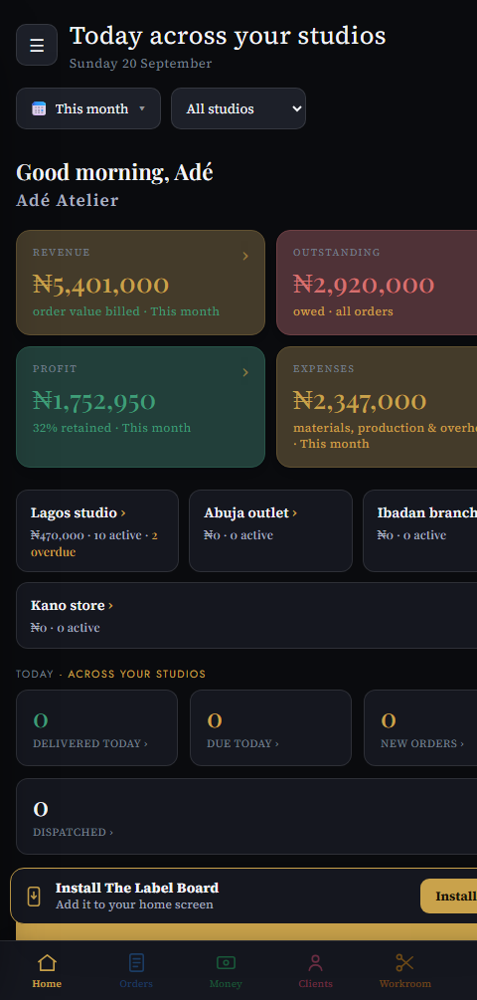Viewport: 477px width, 1000px height.
Task: Open the Lagos studio card
Action: coord(97,530)
